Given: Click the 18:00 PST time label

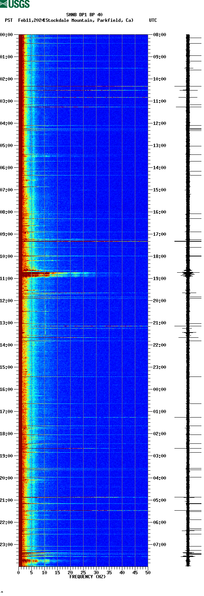Looking at the screenshot, I should pyautogui.click(x=7, y=434).
